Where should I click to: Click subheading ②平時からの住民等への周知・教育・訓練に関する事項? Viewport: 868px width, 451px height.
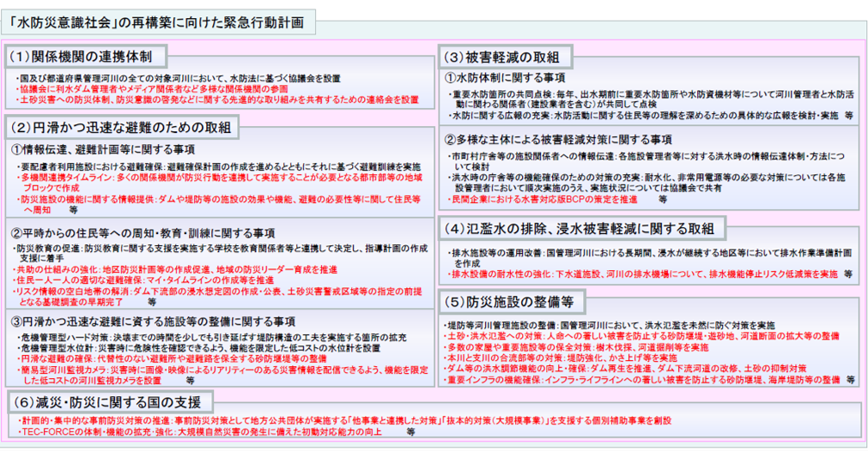pyautogui.click(x=144, y=232)
